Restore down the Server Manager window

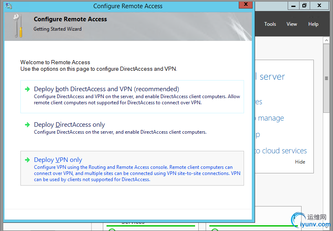point(304,6)
